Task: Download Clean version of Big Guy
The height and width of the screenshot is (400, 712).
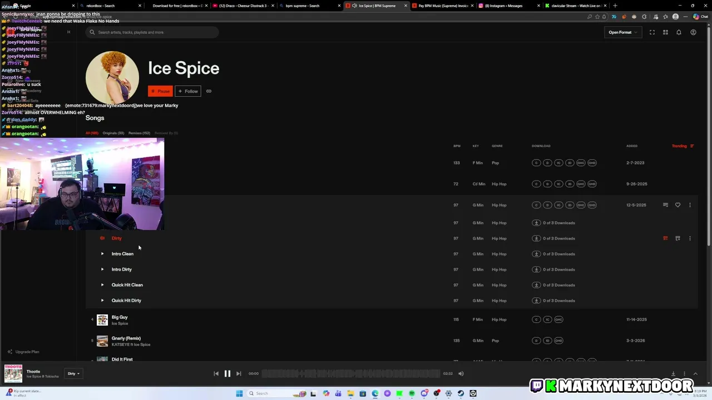Action: (536, 319)
